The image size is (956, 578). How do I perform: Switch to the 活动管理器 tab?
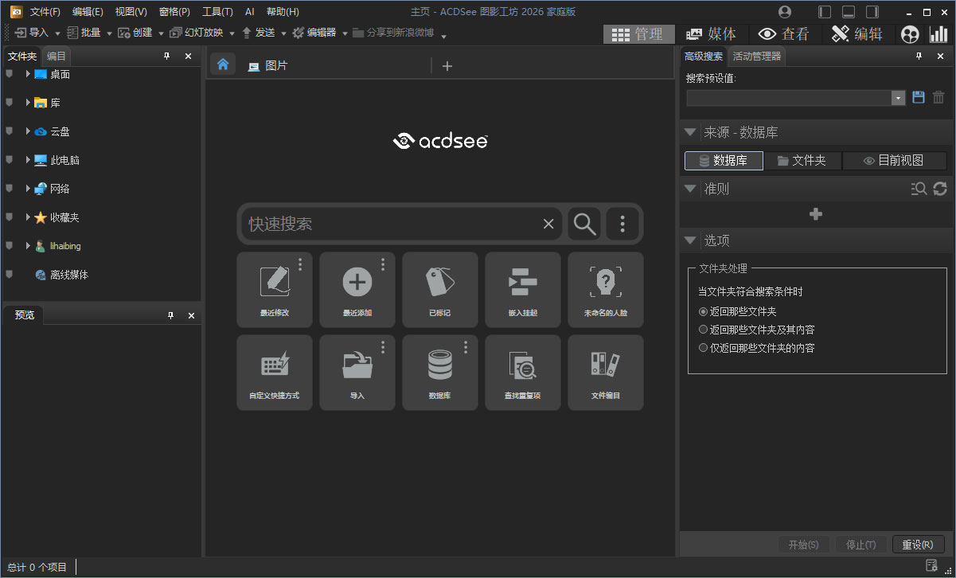point(757,56)
